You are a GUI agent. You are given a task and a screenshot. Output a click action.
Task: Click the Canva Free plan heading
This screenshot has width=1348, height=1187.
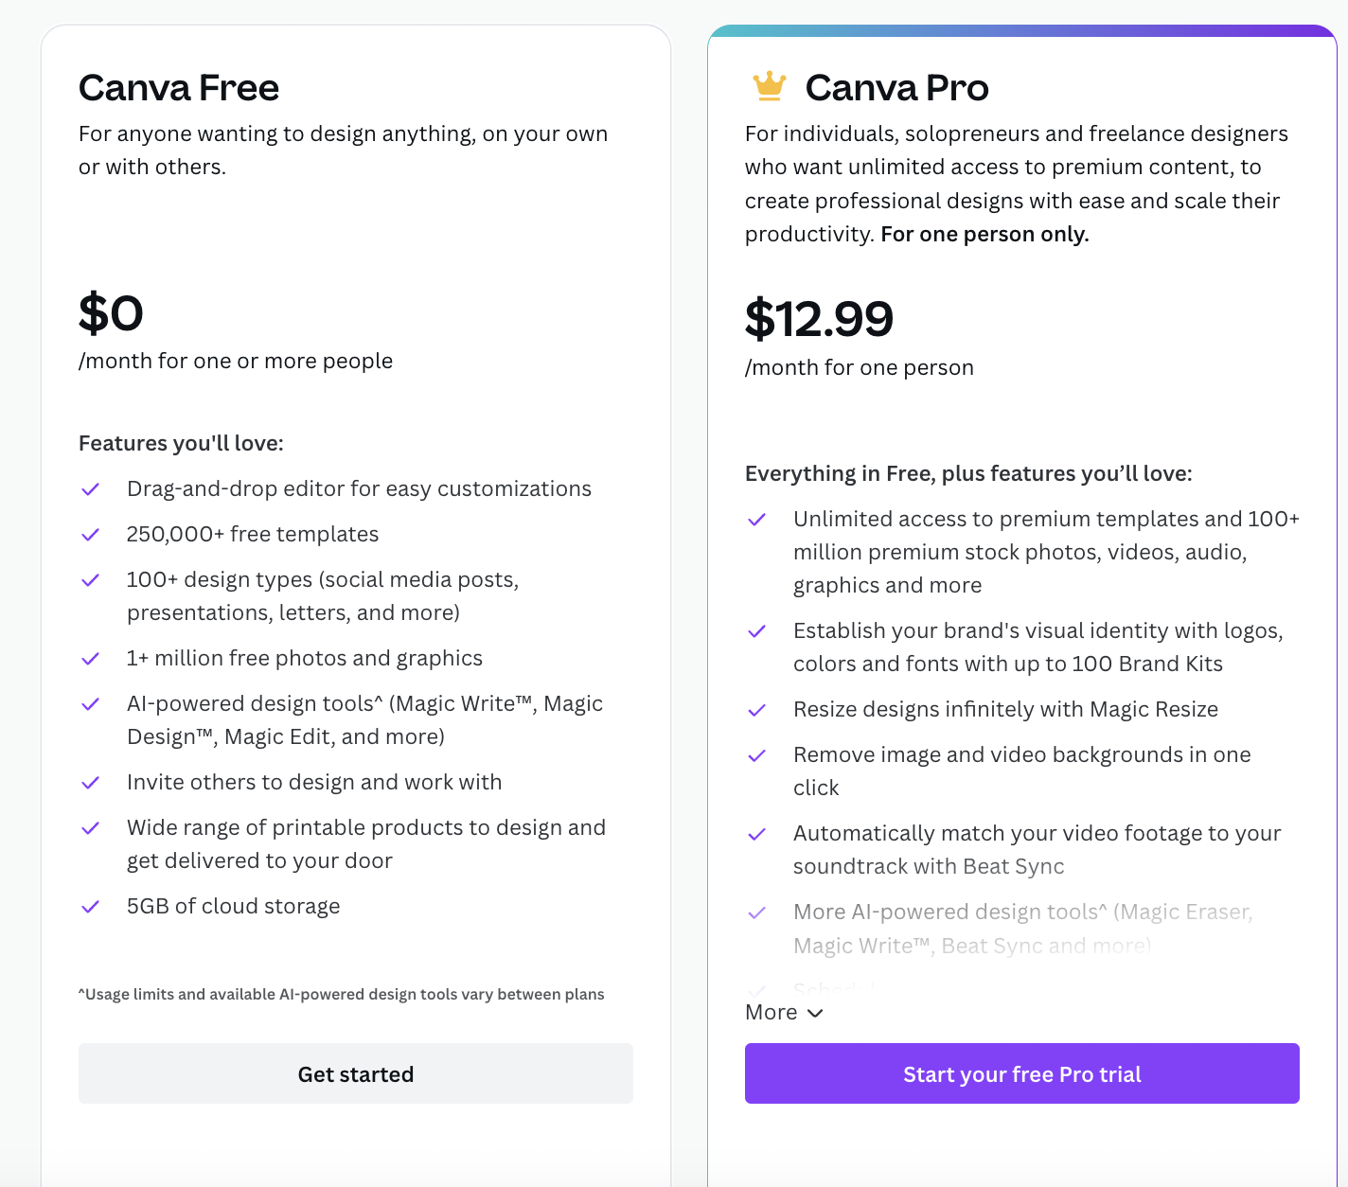179,88
